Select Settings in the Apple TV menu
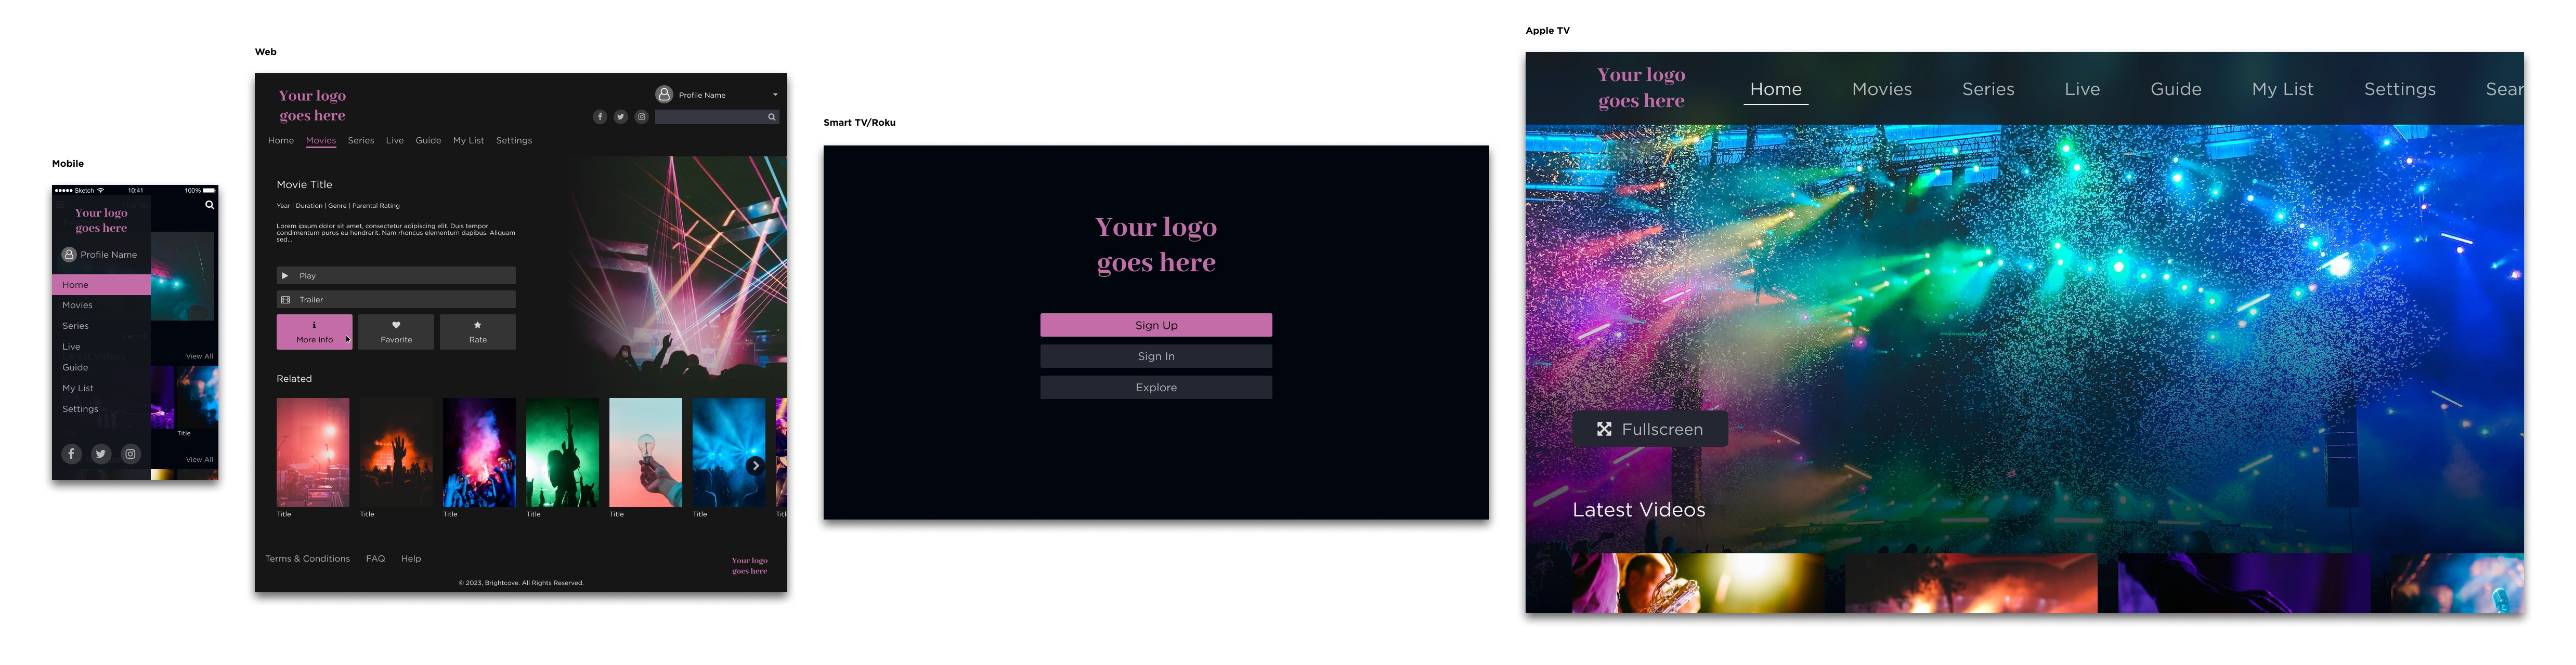 [x=2400, y=89]
